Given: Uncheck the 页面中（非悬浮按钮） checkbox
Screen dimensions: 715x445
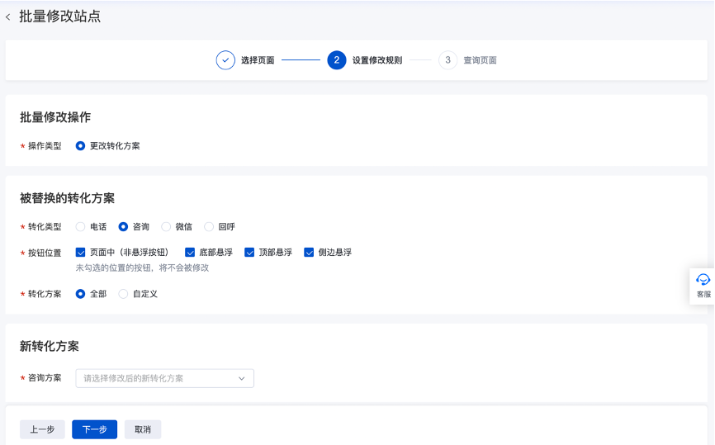Looking at the screenshot, I should point(80,253).
